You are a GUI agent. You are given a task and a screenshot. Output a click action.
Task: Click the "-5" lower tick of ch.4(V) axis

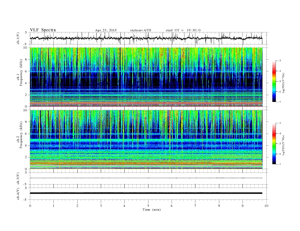coord(26,200)
